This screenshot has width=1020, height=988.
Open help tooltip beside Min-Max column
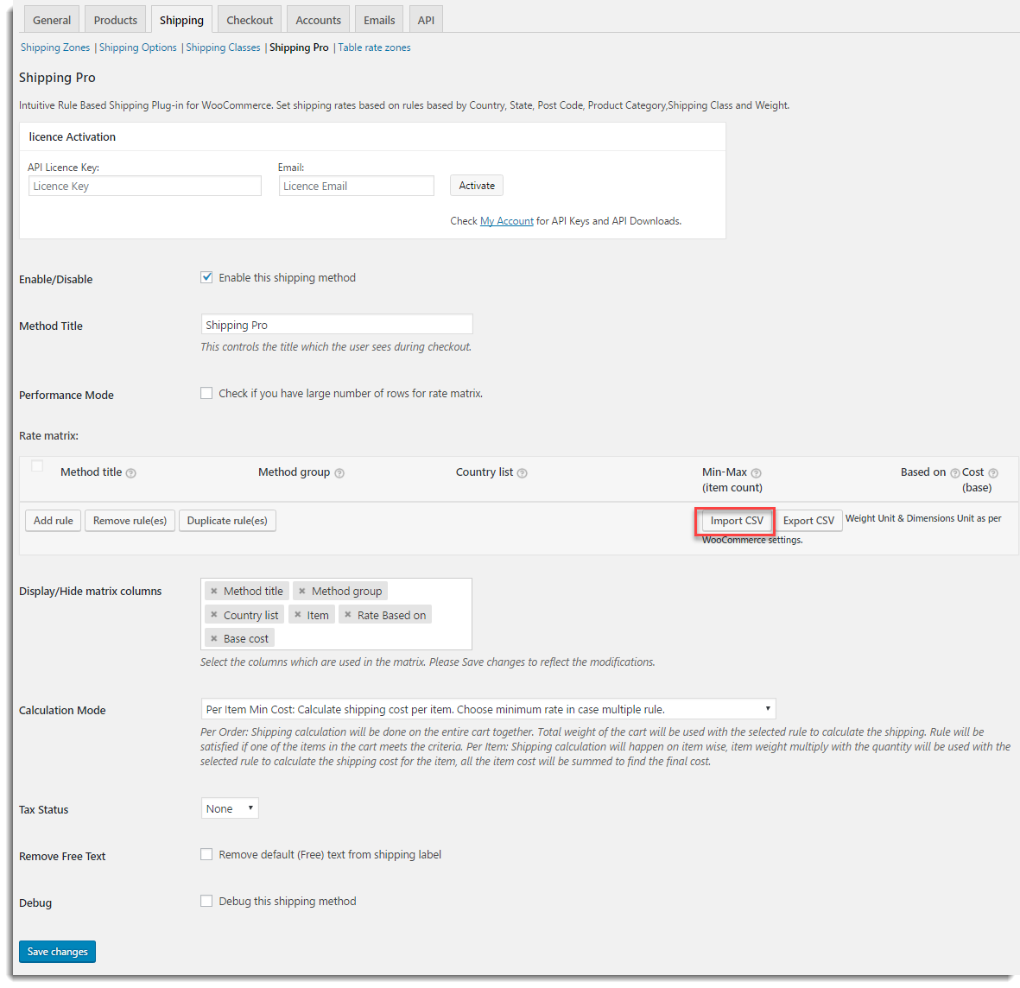click(x=756, y=473)
